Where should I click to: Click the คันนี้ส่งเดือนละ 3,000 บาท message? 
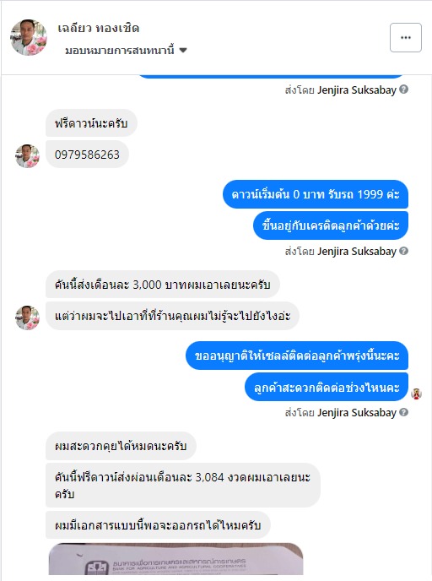[x=163, y=285]
